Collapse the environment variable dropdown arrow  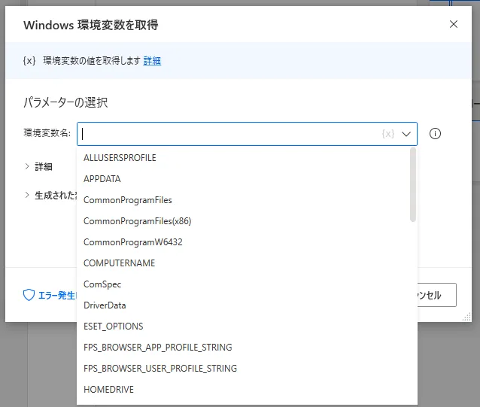[407, 134]
